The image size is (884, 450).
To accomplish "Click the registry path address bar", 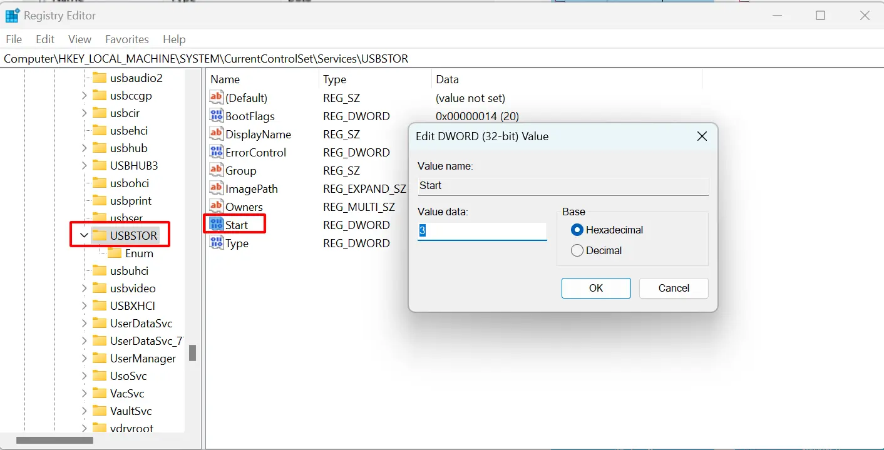I will (442, 59).
